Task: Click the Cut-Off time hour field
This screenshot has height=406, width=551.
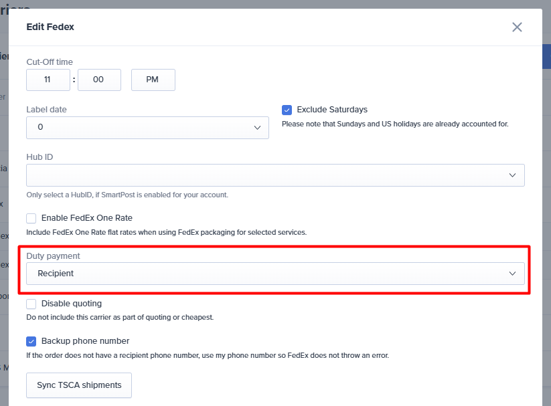Action: click(48, 80)
